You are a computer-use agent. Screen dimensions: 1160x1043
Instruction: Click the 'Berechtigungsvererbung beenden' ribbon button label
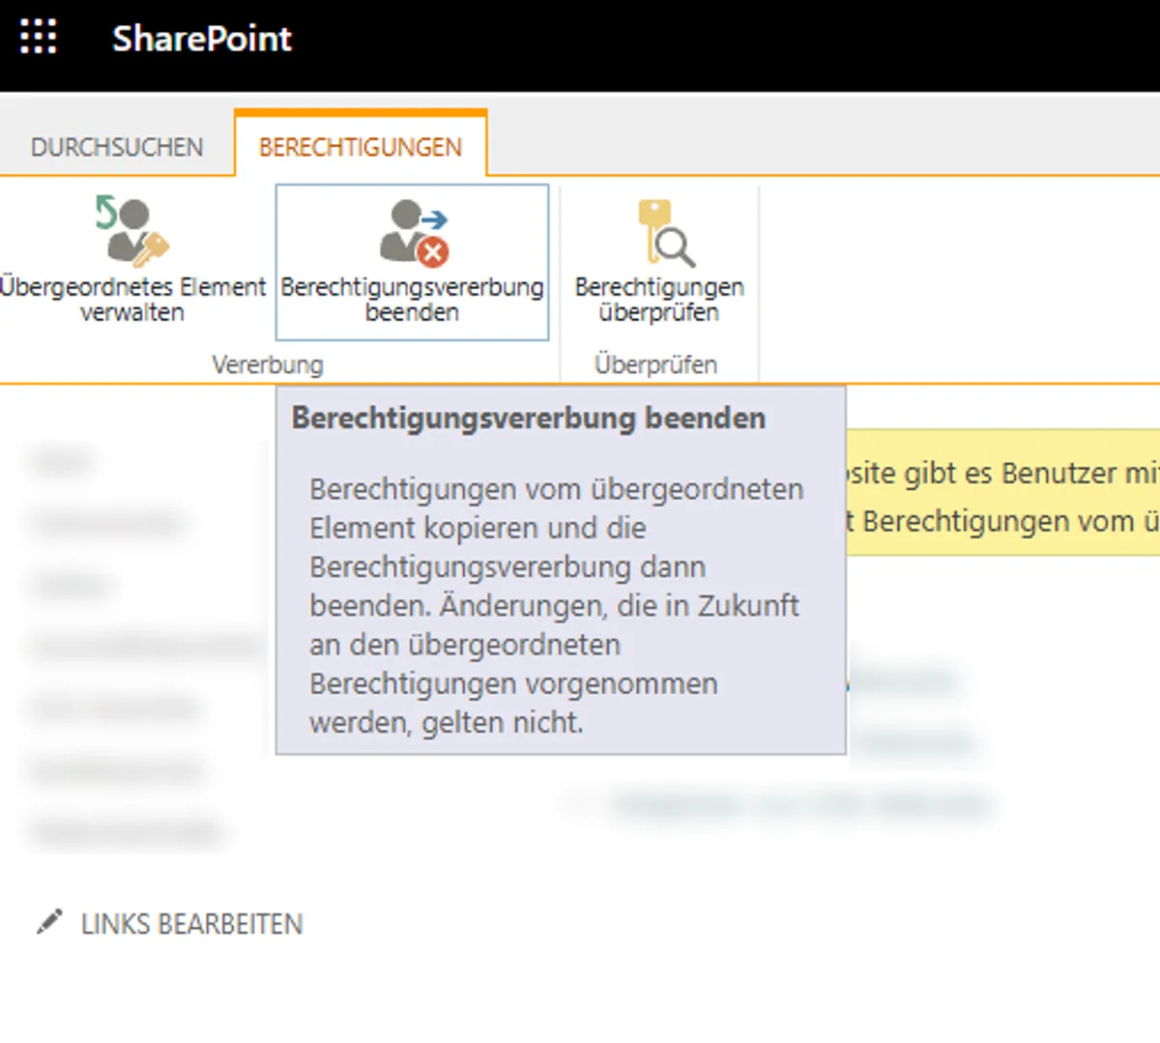[x=412, y=300]
